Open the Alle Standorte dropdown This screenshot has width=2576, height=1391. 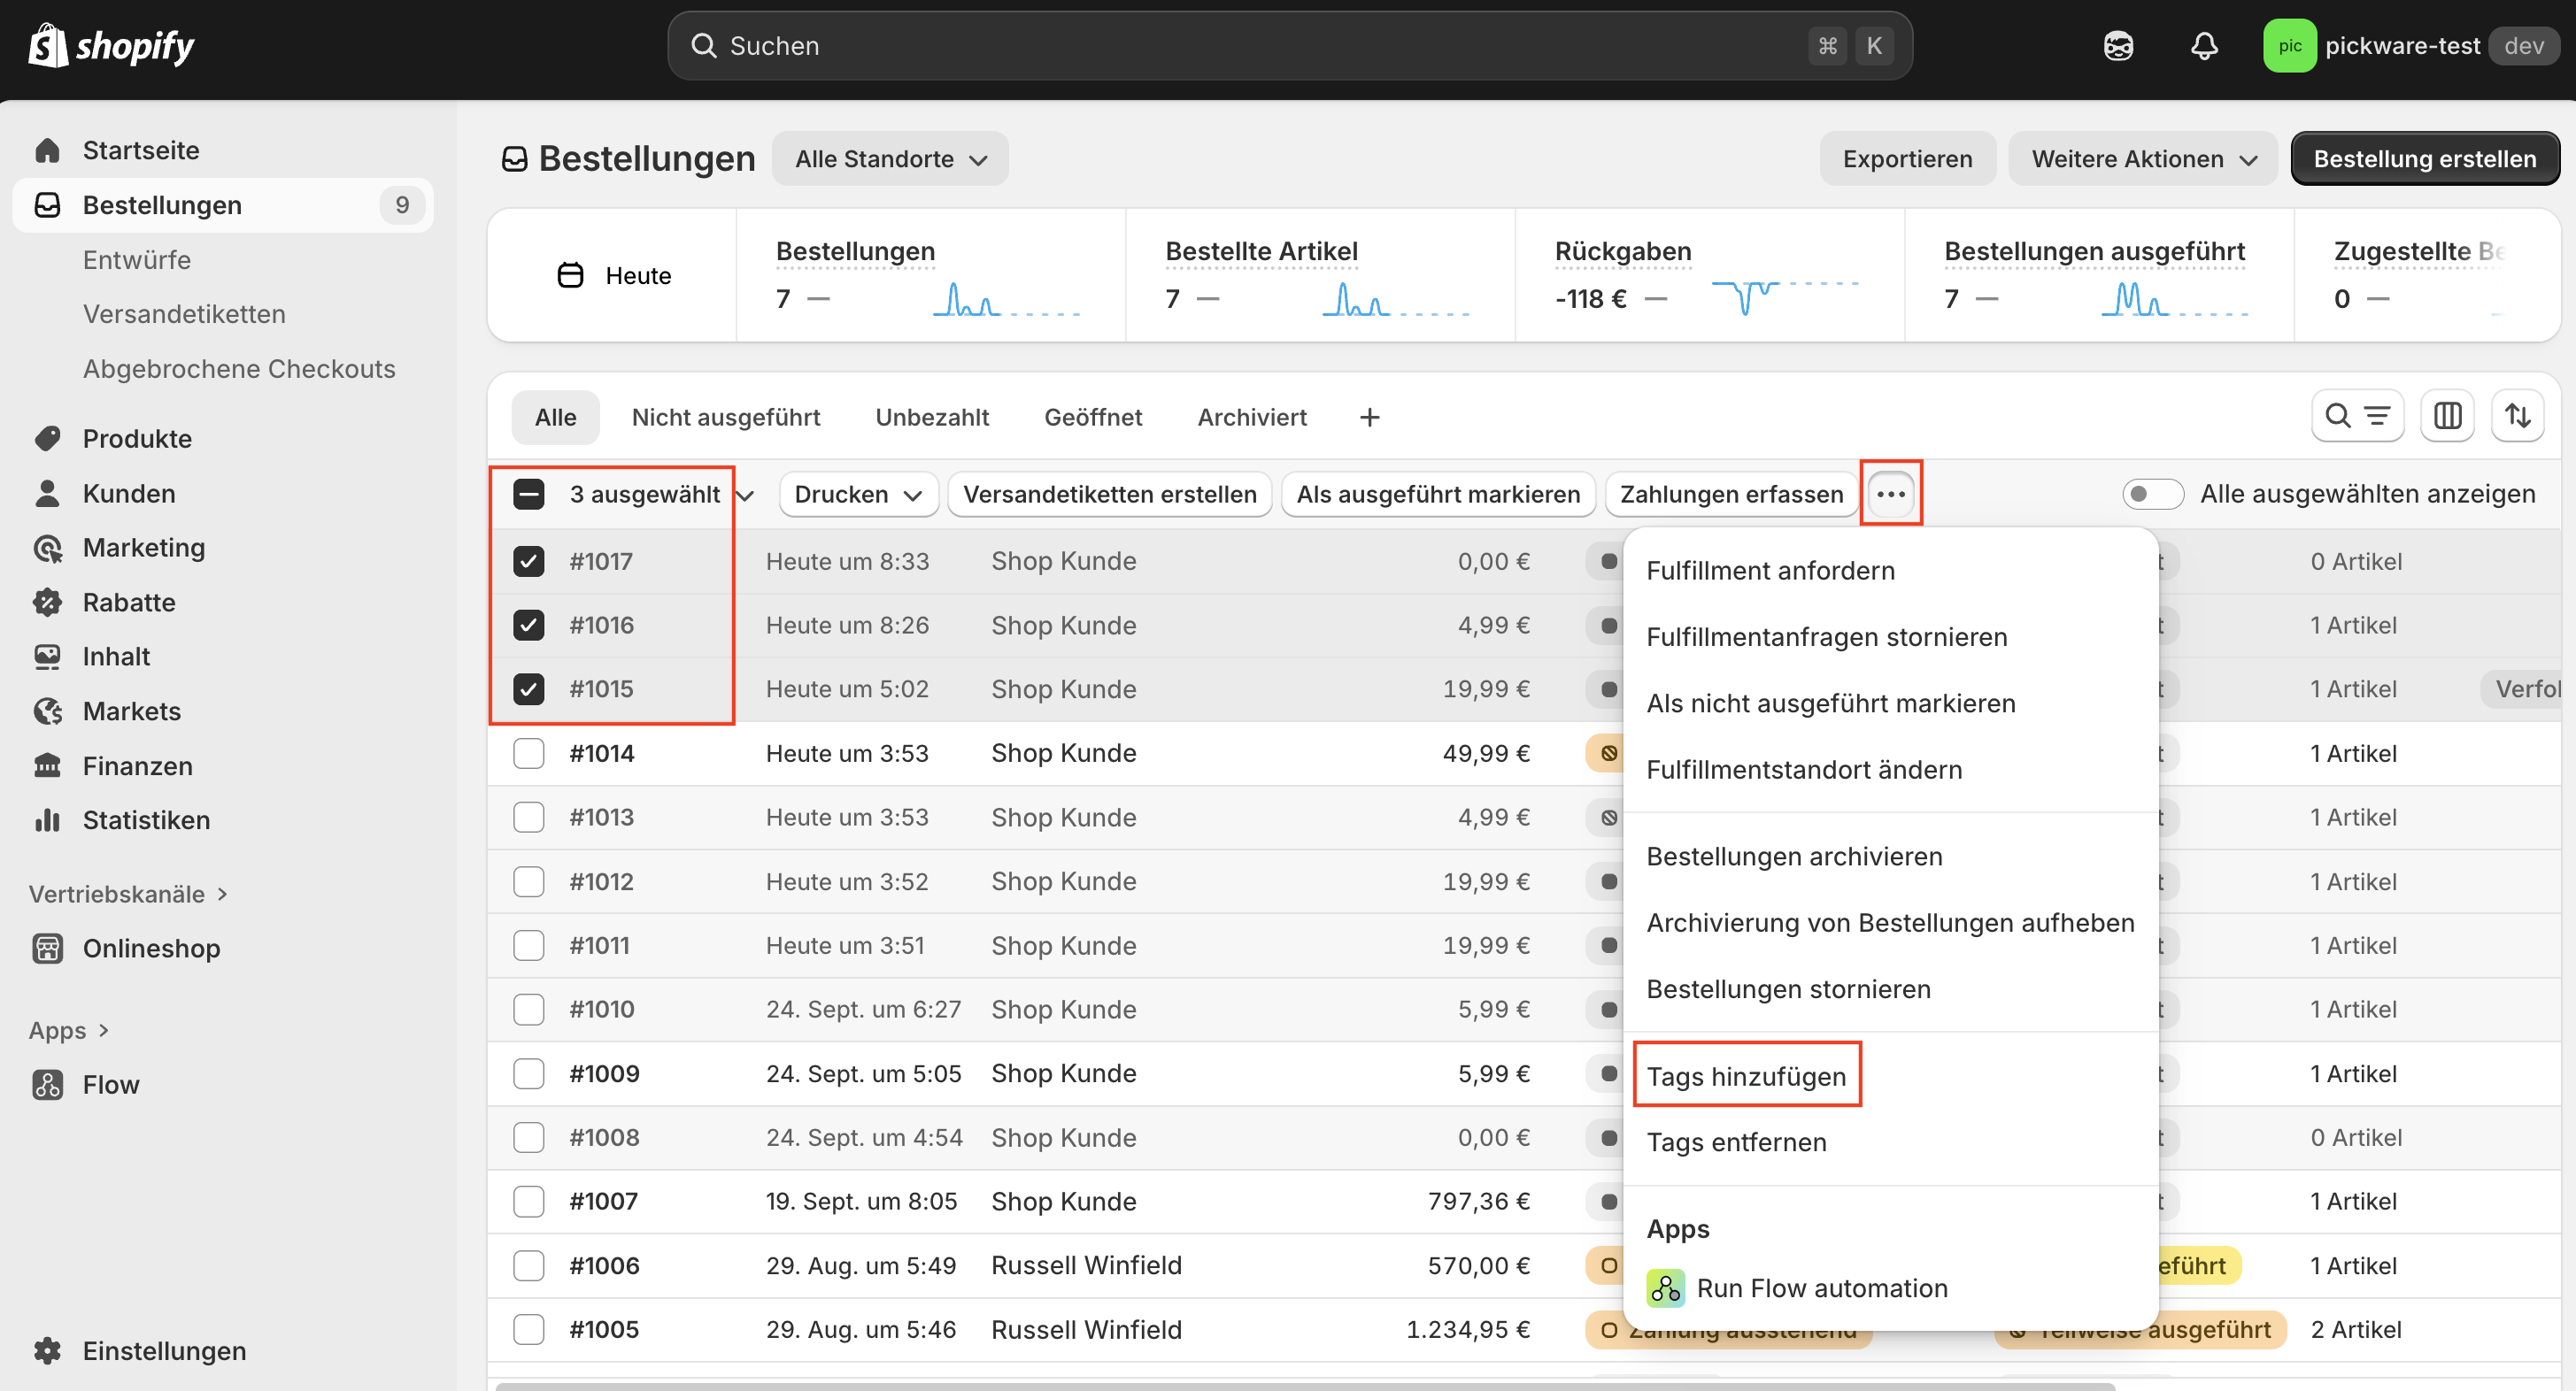[890, 159]
